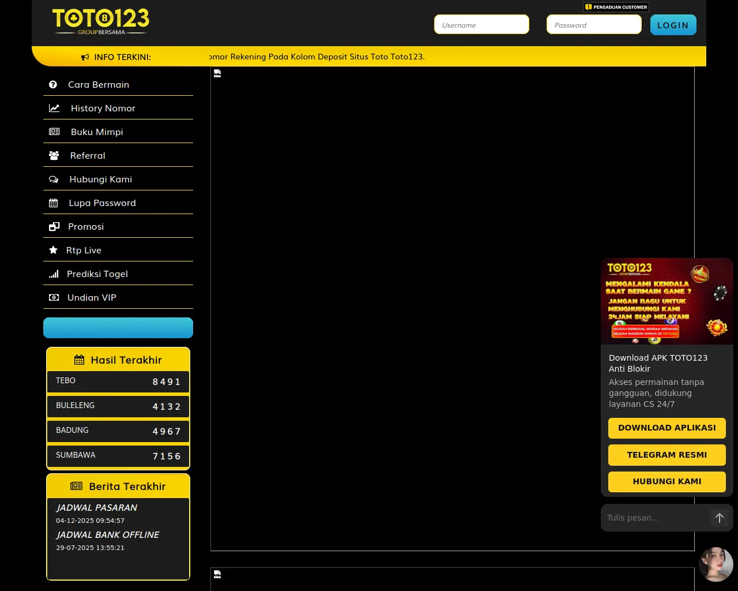Viewport: 738px width, 591px height.
Task: Open the Cara Bermain menu item
Action: point(118,84)
